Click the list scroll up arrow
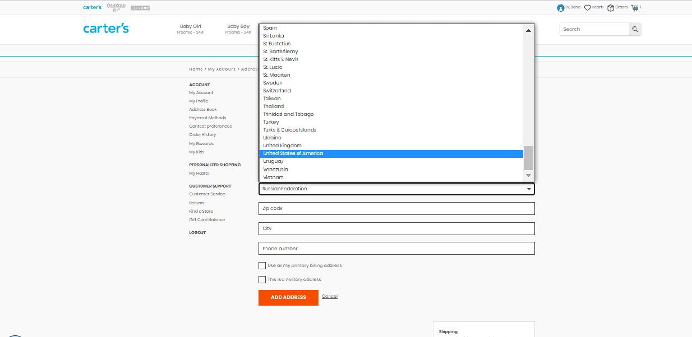Viewport: 692px width, 337px height. (x=528, y=30)
